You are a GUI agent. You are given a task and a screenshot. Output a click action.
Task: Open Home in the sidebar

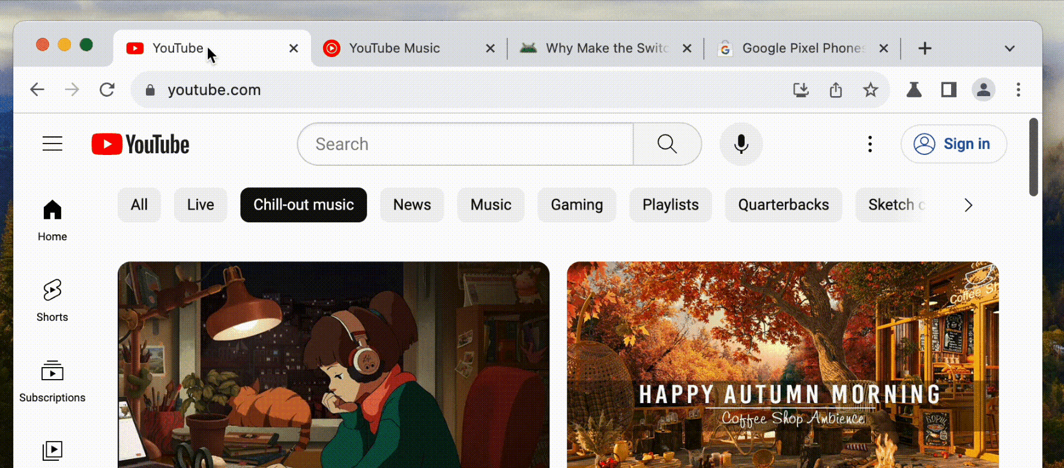[x=52, y=220]
